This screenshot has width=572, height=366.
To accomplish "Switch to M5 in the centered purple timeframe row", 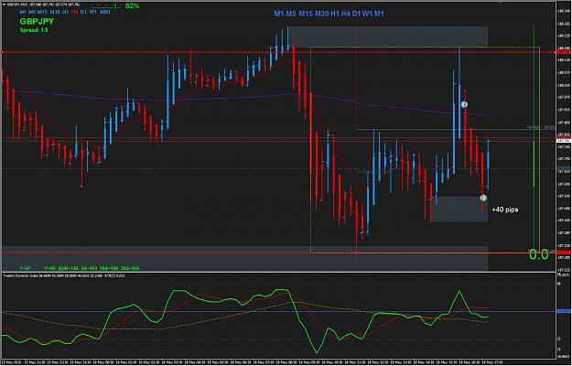I will (291, 14).
